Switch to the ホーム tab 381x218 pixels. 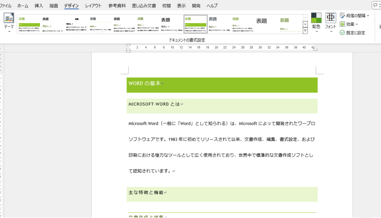[x=23, y=6]
